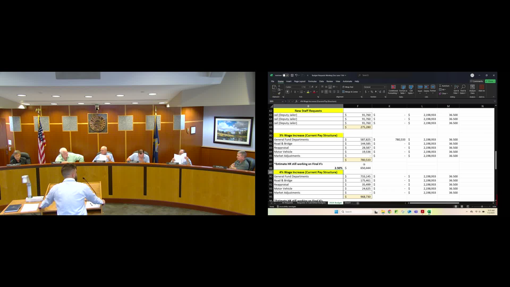
Task: Switch to the Formulas ribbon tab
Action: (312, 81)
